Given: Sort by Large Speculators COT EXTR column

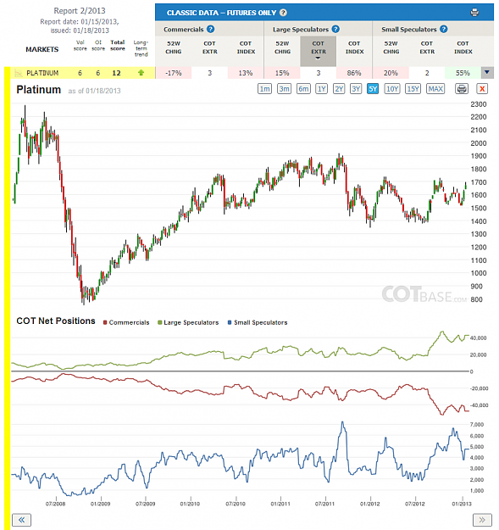Looking at the screenshot, I should (x=318, y=51).
